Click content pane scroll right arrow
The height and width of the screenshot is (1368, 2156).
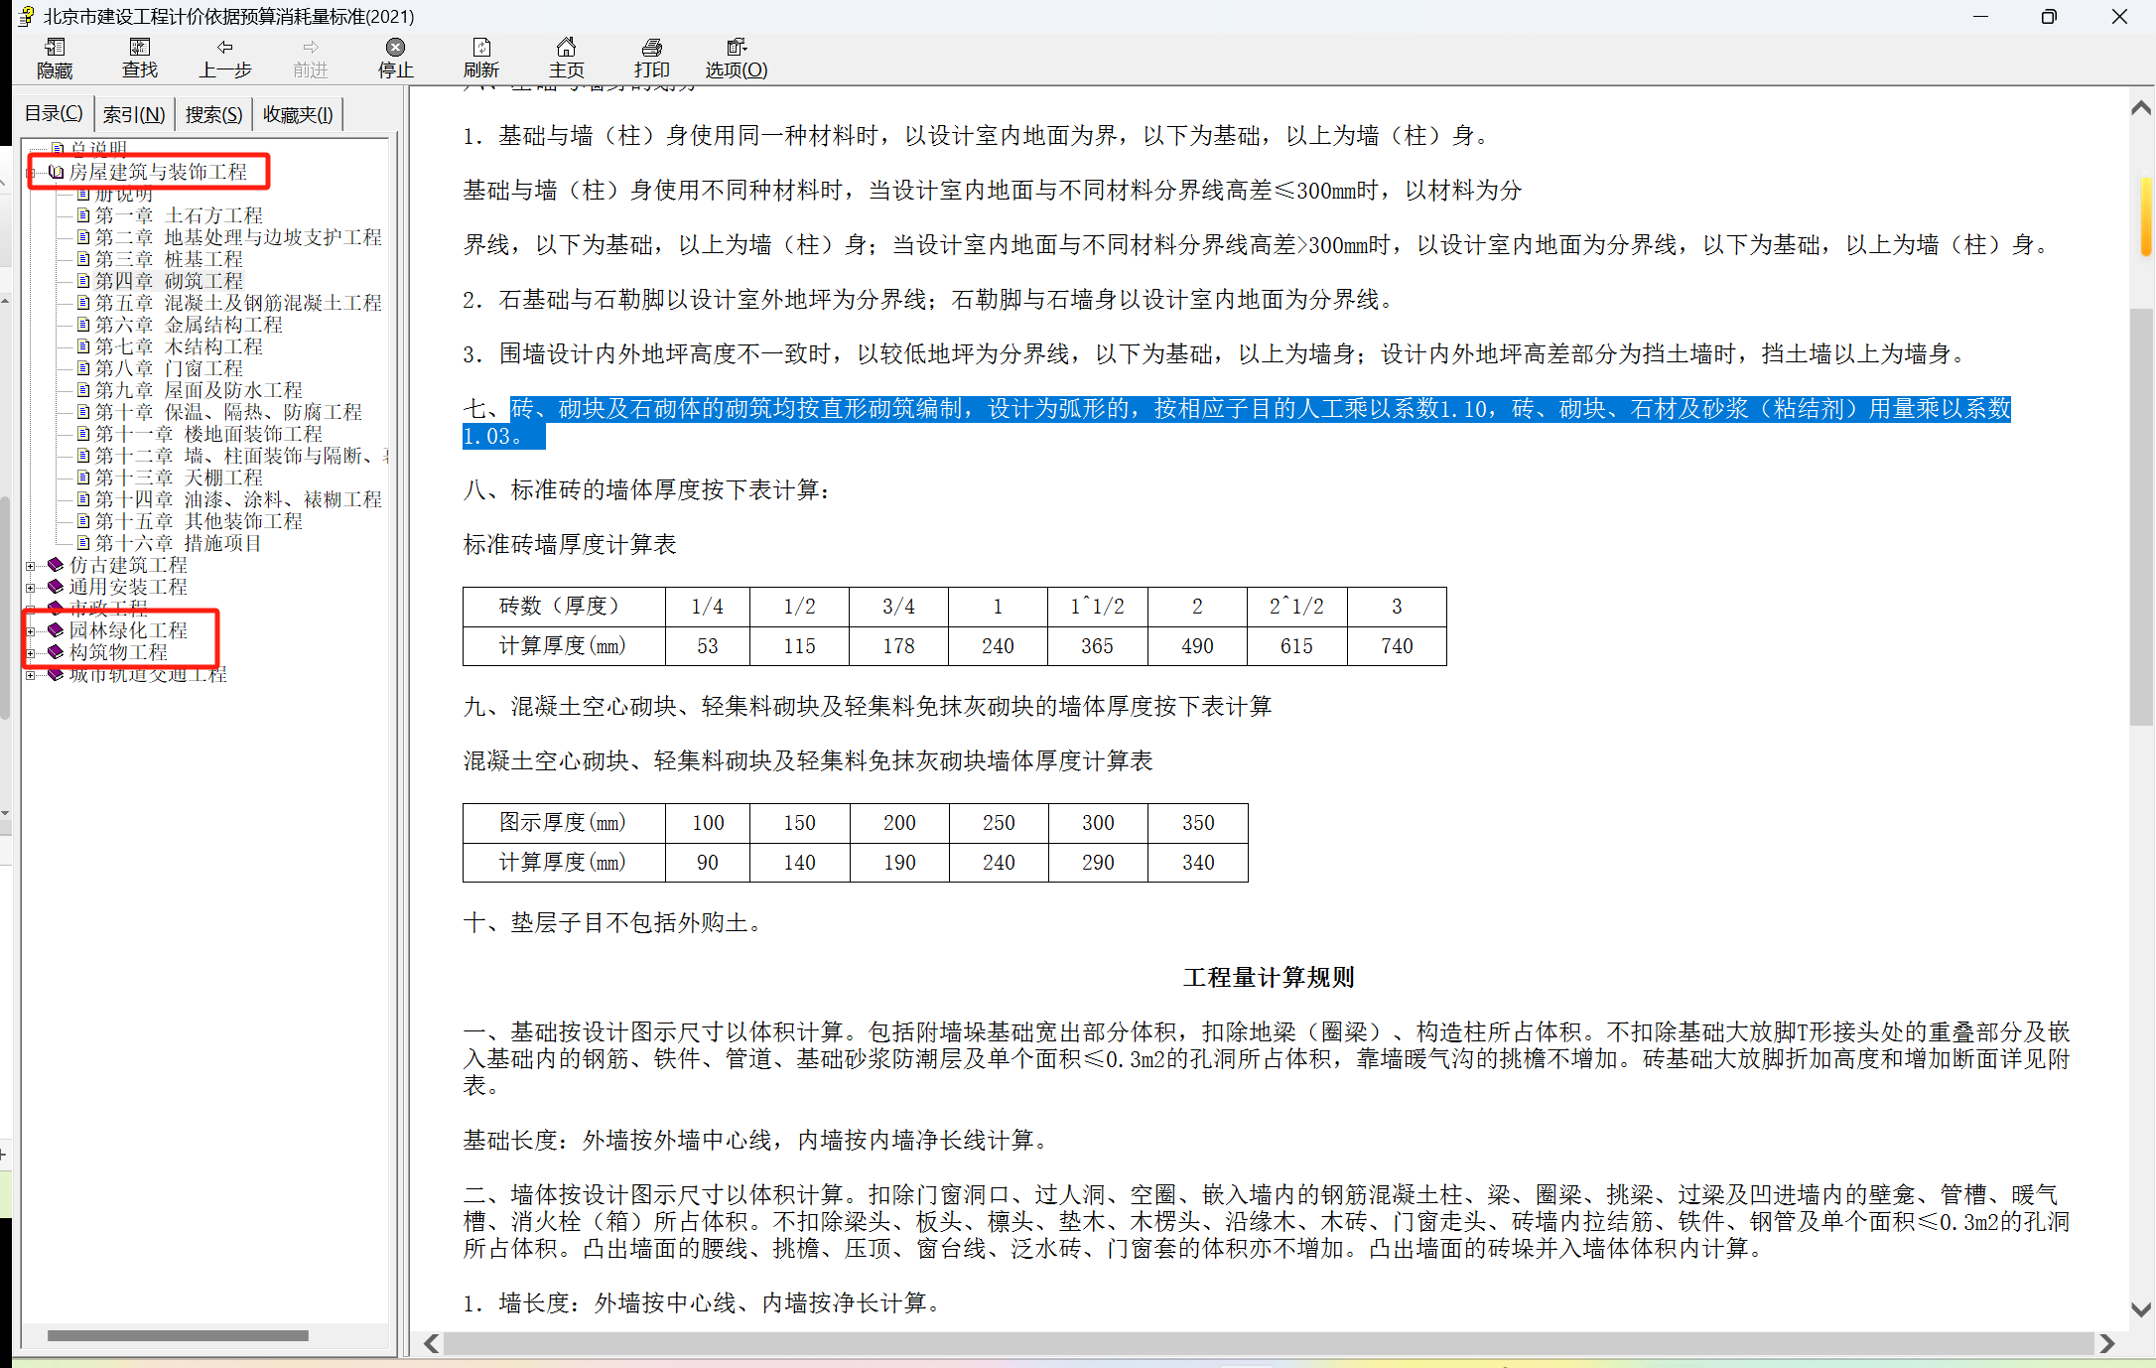2107,1343
